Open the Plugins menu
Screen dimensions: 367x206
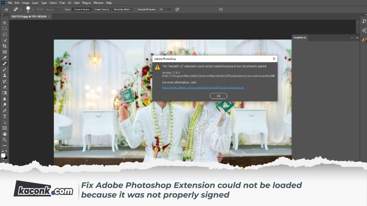click(x=86, y=3)
